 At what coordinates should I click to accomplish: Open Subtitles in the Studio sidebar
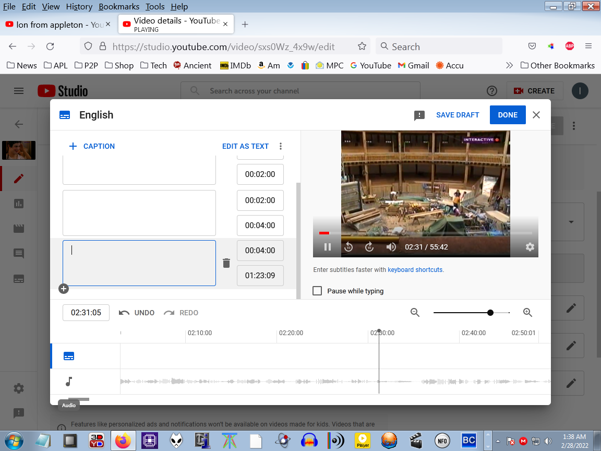click(19, 279)
